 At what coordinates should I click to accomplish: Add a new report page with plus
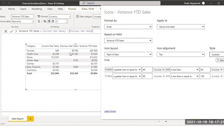tap(30, 119)
